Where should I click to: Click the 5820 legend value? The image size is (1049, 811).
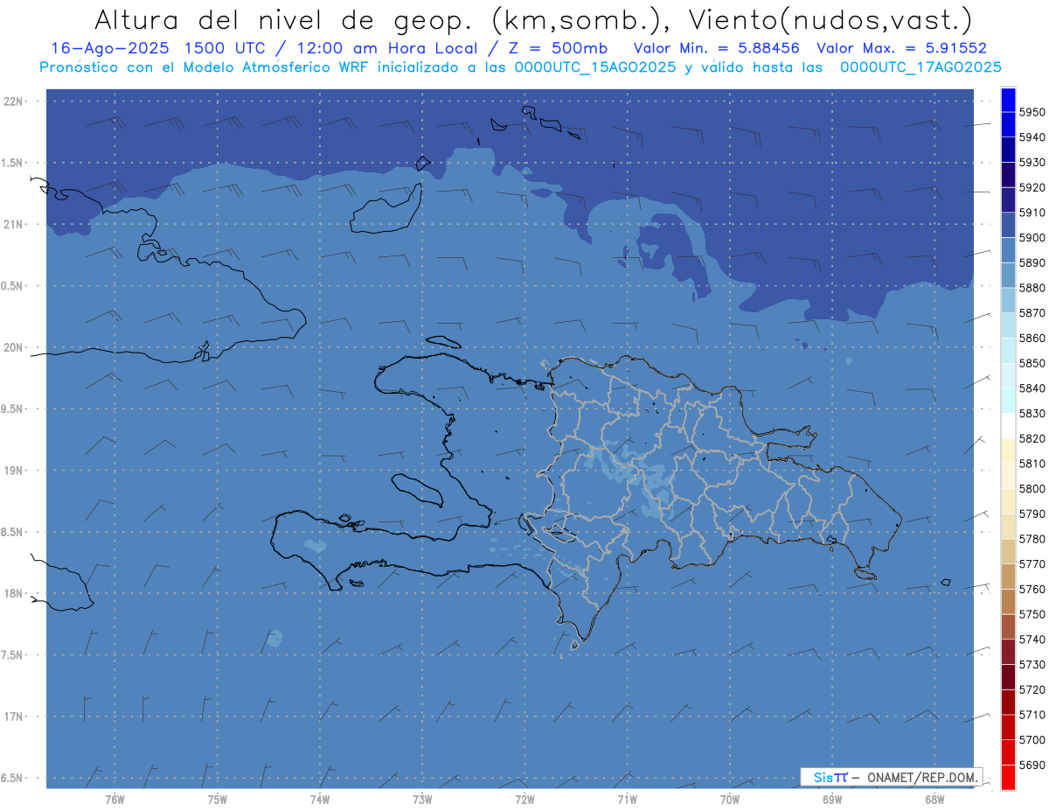tap(1032, 438)
